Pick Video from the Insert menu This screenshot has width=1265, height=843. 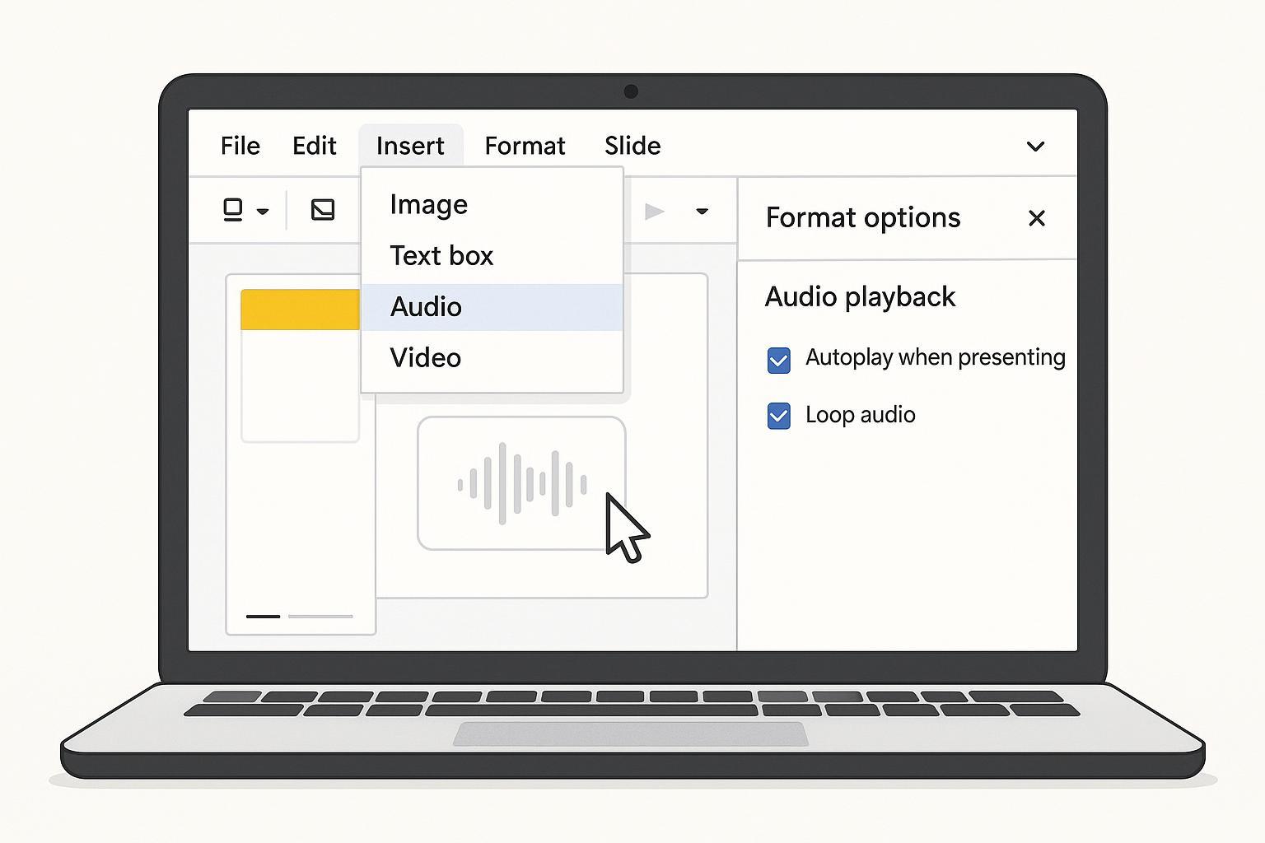[425, 358]
